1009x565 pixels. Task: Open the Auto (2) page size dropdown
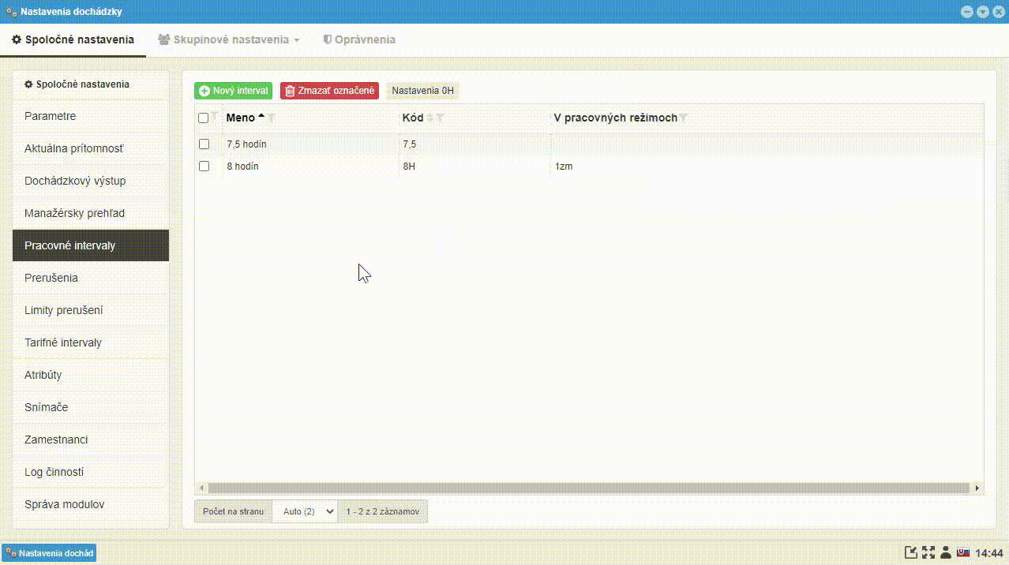pyautogui.click(x=305, y=511)
